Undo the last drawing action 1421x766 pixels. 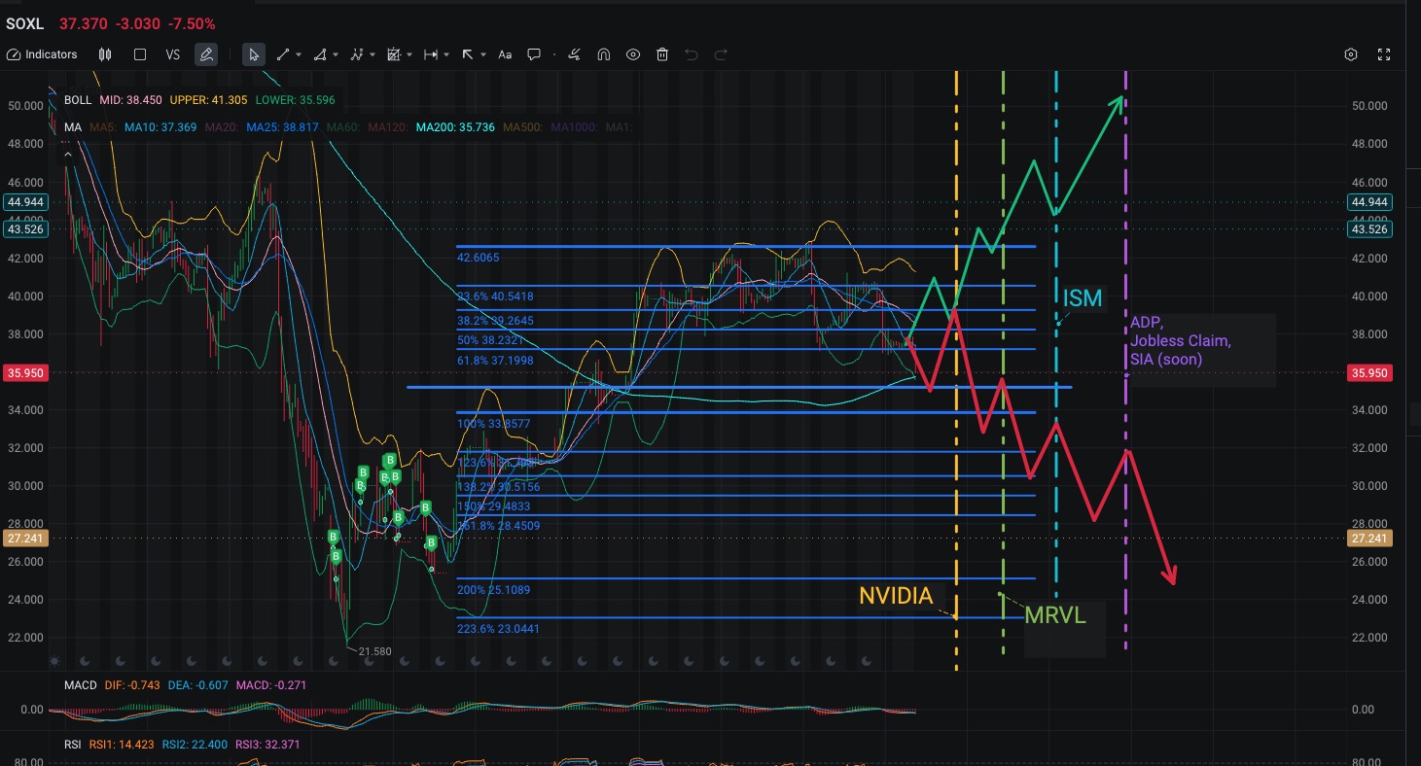[x=692, y=54]
